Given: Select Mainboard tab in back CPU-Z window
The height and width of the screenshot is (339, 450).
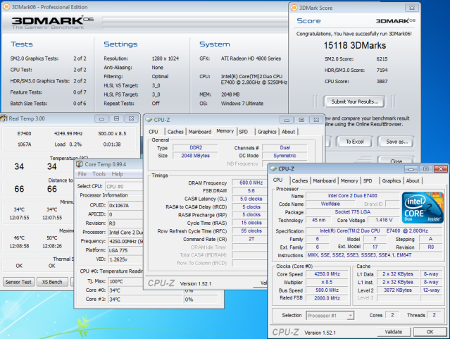Looking at the screenshot, I should [x=200, y=132].
